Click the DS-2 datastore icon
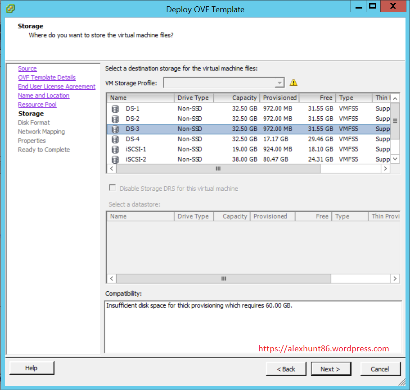 (115, 119)
